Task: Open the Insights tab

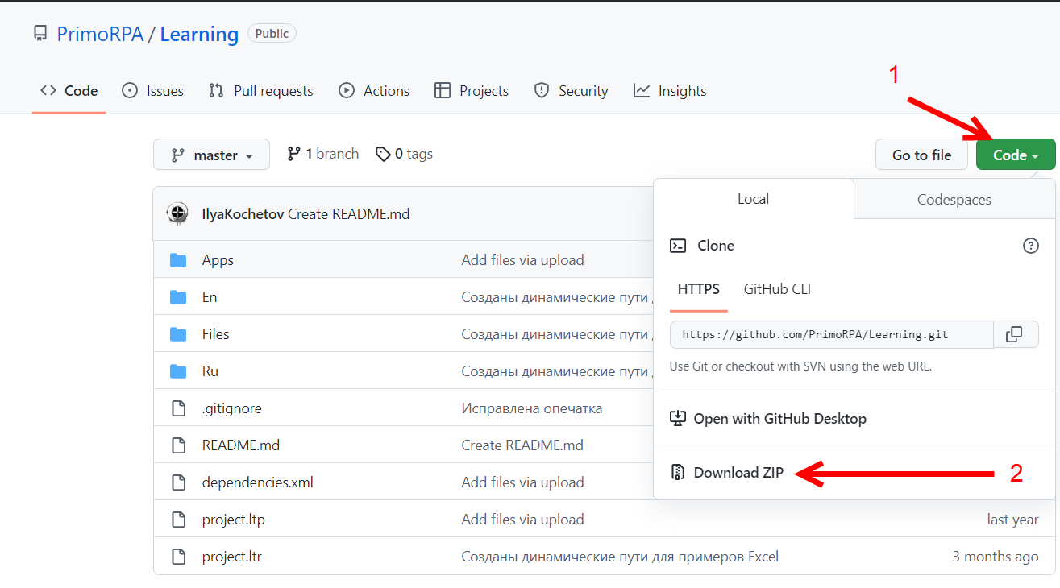Action: point(670,91)
